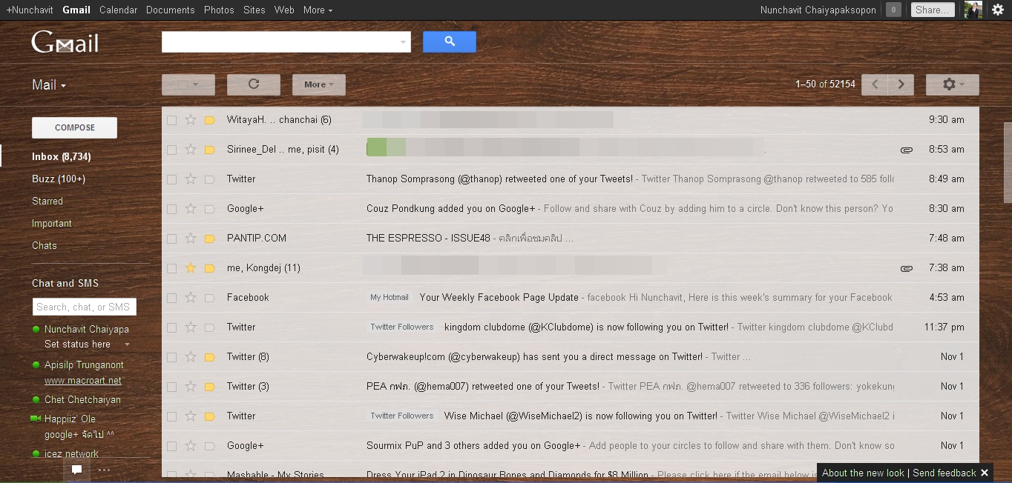
Task: Show Starred messages
Action: 47,201
